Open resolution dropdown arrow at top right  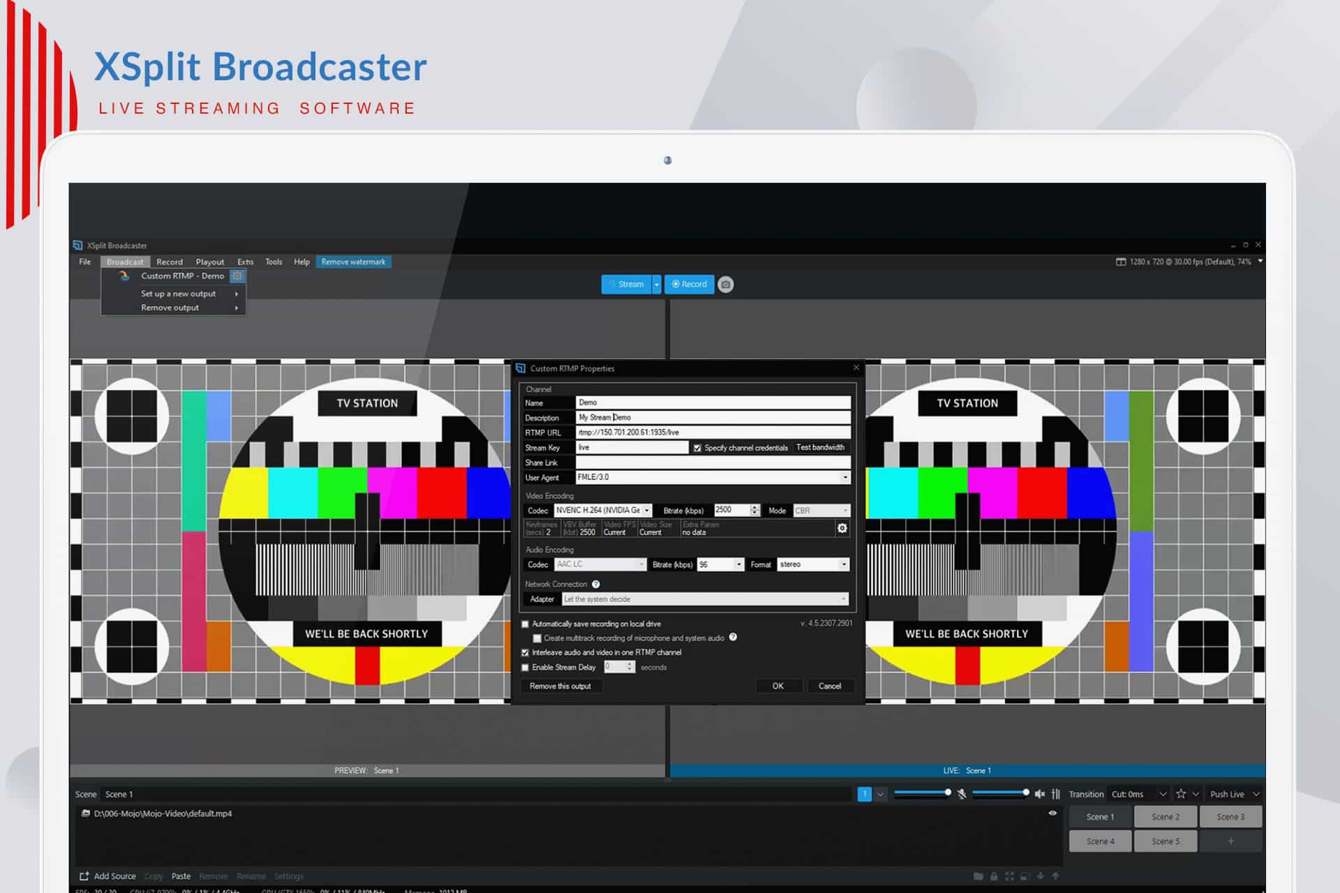click(x=1260, y=261)
